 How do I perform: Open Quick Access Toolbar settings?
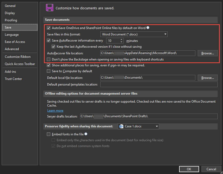click(x=20, y=64)
